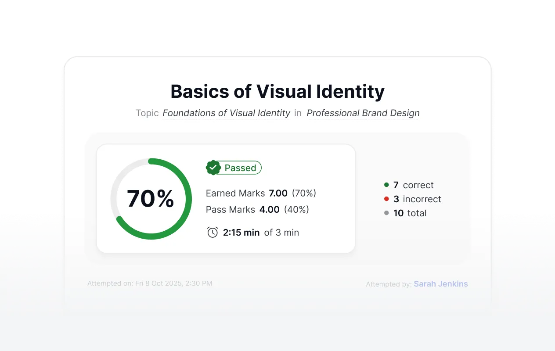Click the green circular progress ring
This screenshot has height=351, width=555.
click(151, 199)
